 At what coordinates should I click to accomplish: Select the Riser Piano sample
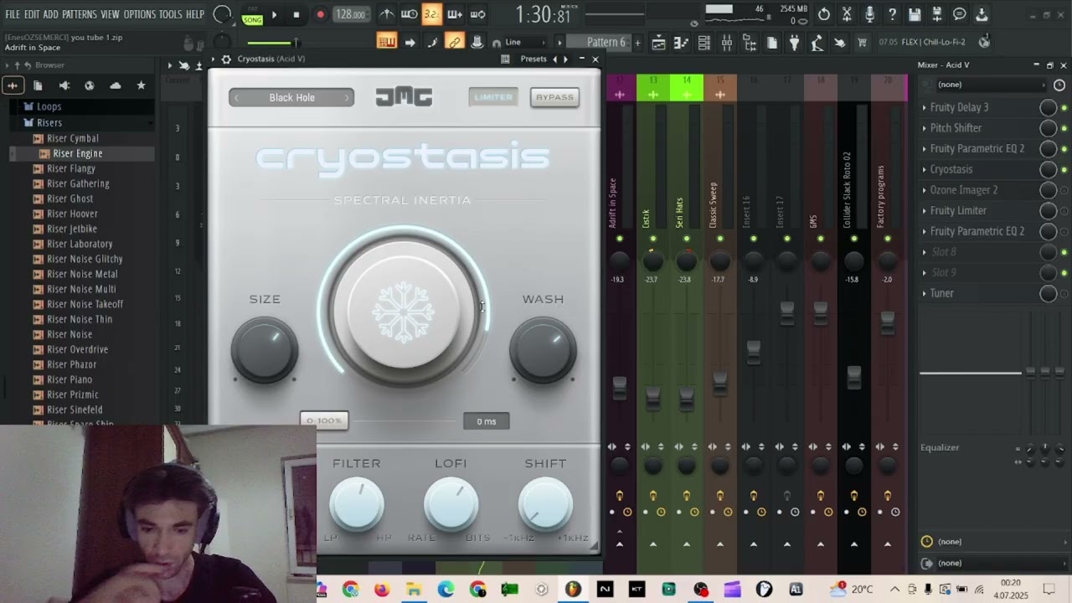pyautogui.click(x=70, y=379)
